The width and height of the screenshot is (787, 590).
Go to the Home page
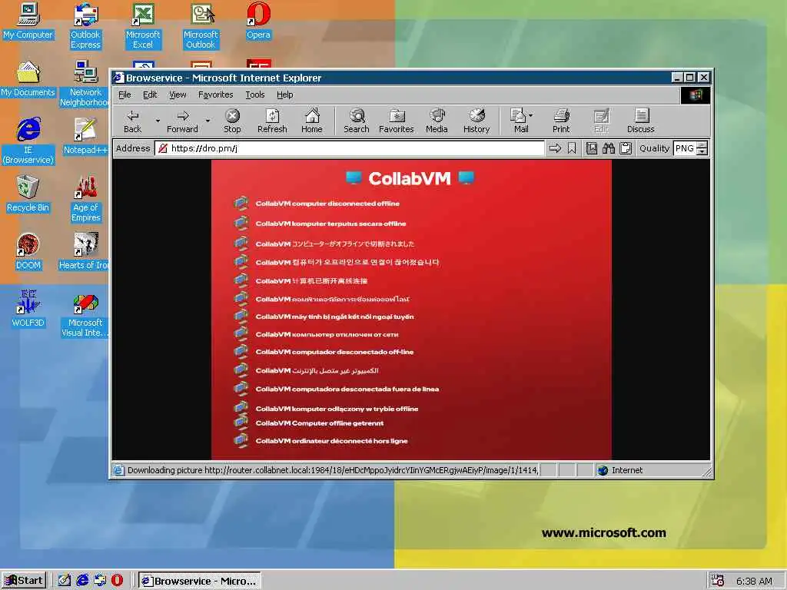[312, 121]
